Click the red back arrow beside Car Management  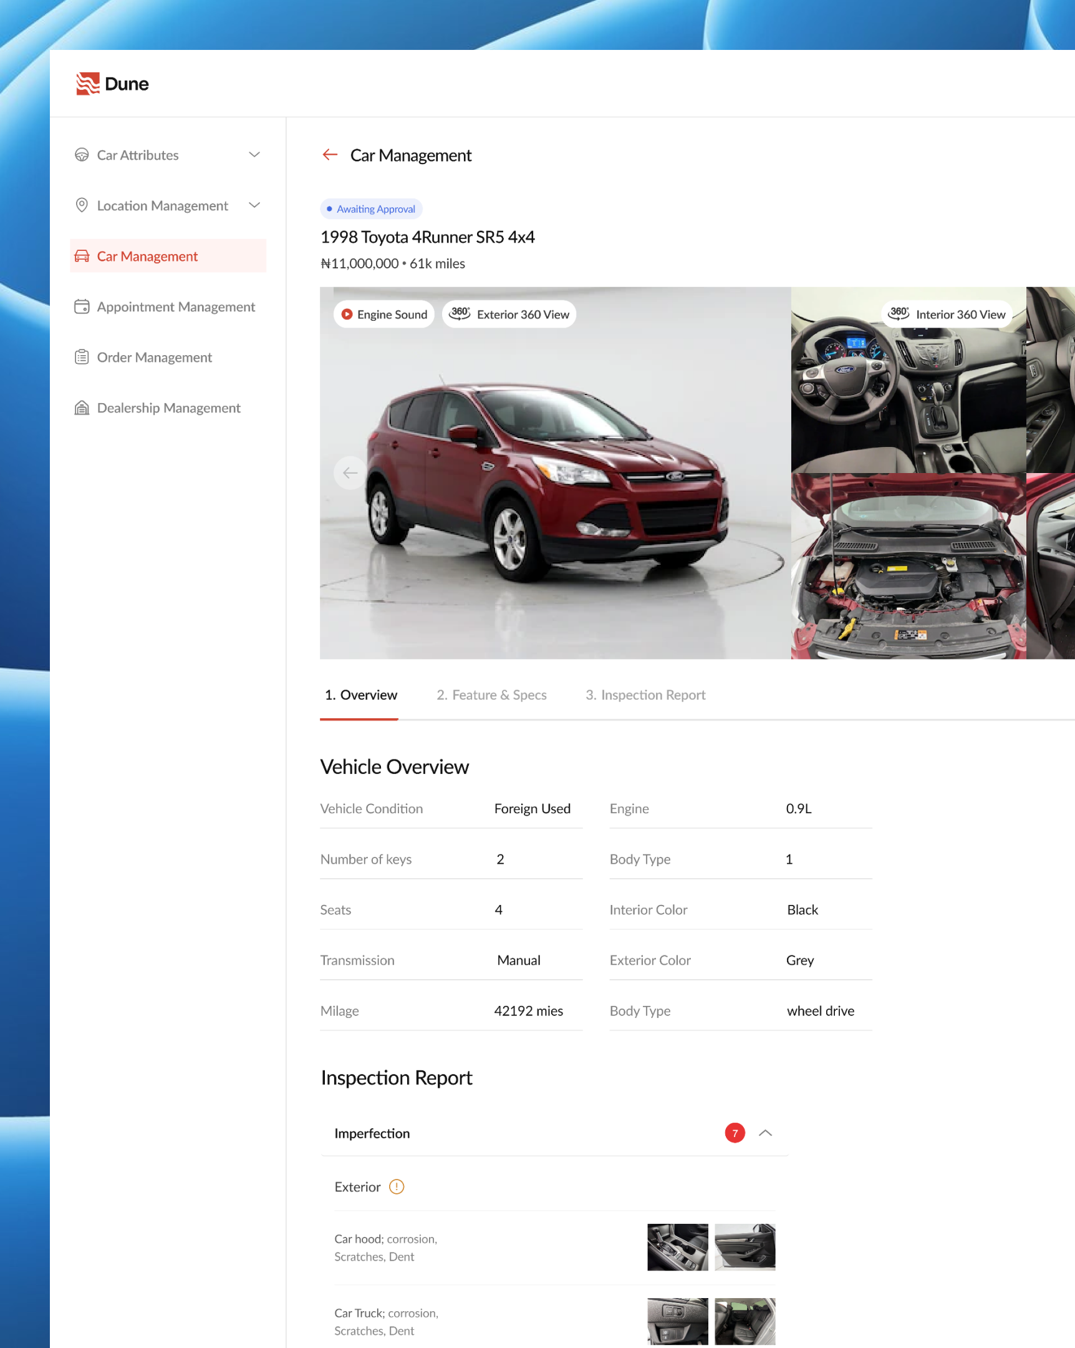(x=330, y=154)
